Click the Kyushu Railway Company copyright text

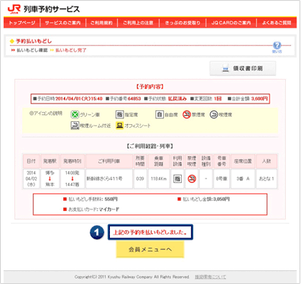[131, 277]
